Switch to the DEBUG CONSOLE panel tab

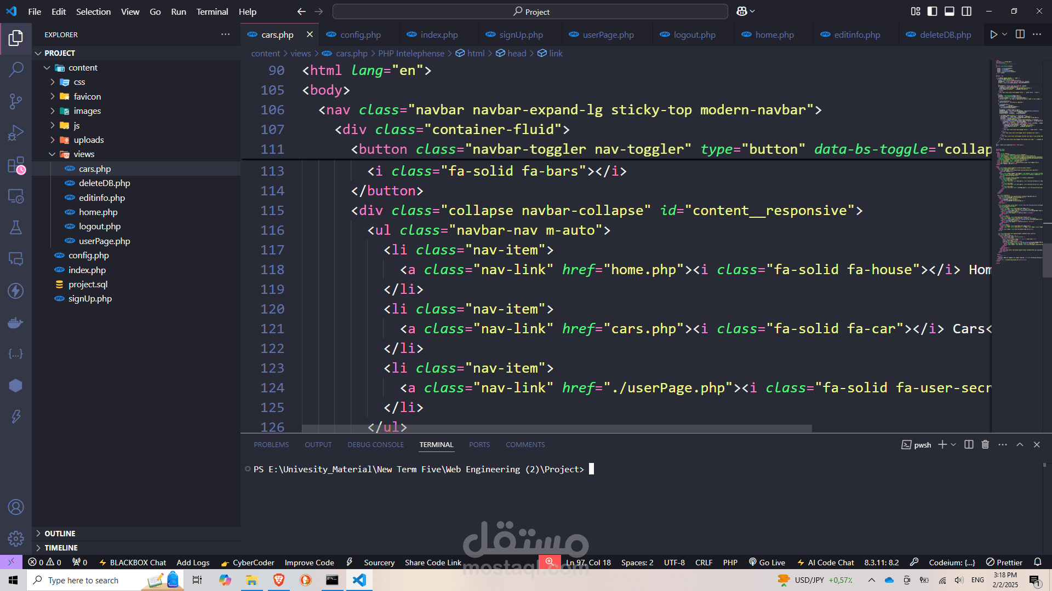pos(375,445)
